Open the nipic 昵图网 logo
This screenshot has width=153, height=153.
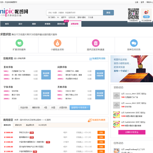[x=14, y=13]
